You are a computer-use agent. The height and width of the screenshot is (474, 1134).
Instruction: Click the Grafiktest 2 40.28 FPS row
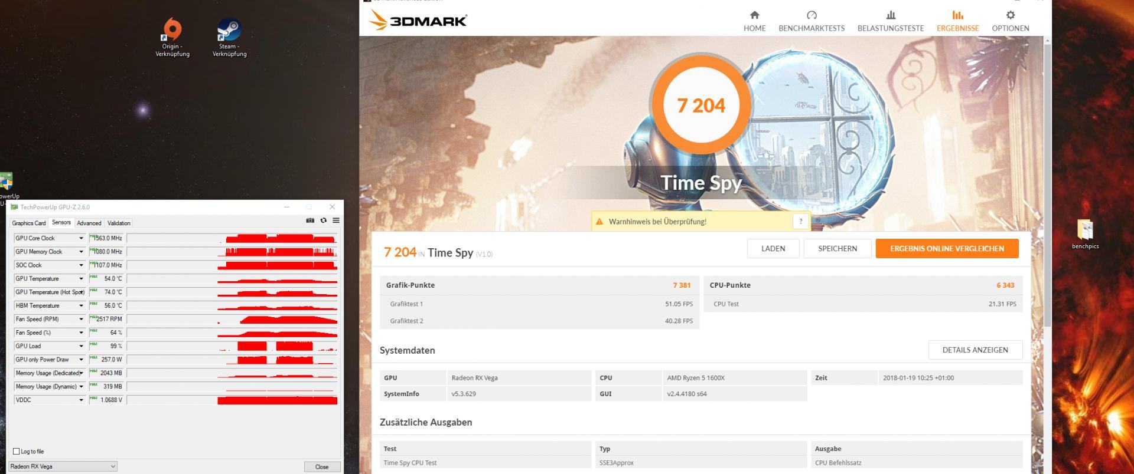pyautogui.click(x=540, y=321)
